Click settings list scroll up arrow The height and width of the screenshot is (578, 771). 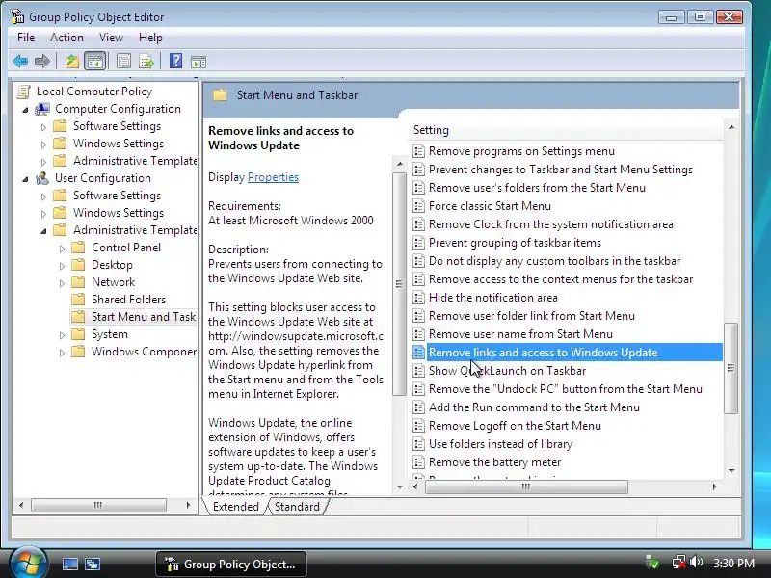731,127
